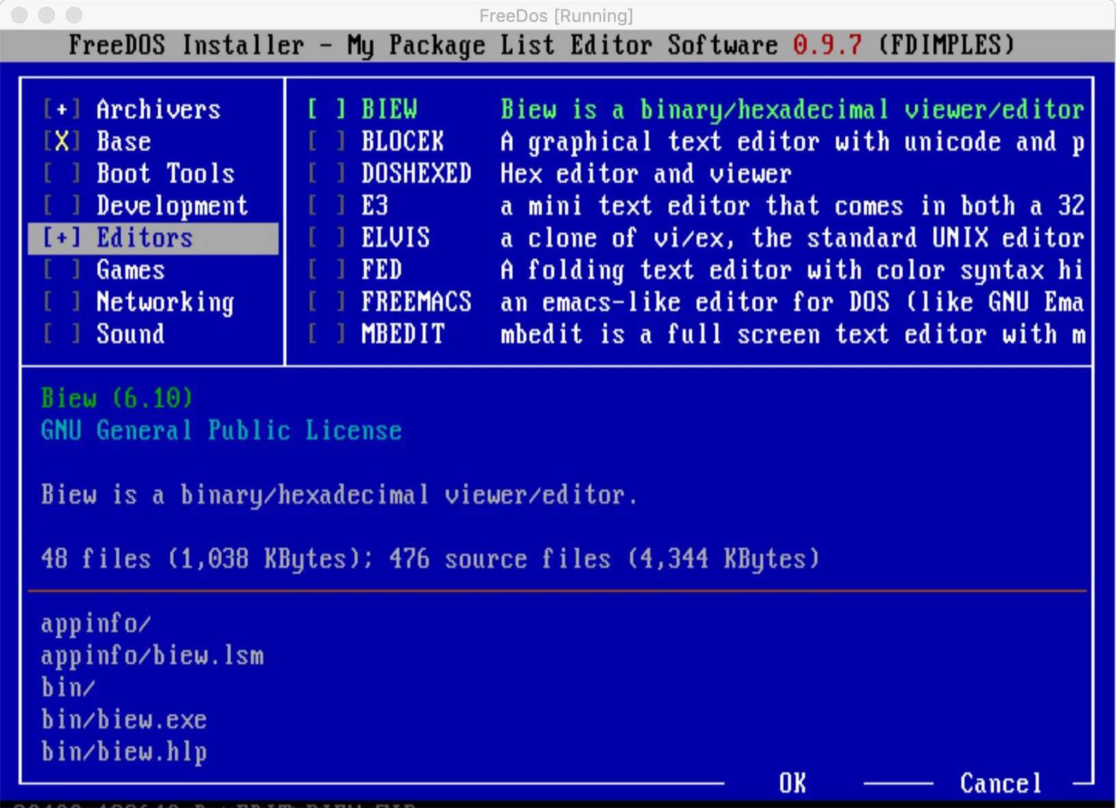This screenshot has width=1116, height=808.
Task: Click the 'bin/biew.hlp' file entry
Action: 124,753
